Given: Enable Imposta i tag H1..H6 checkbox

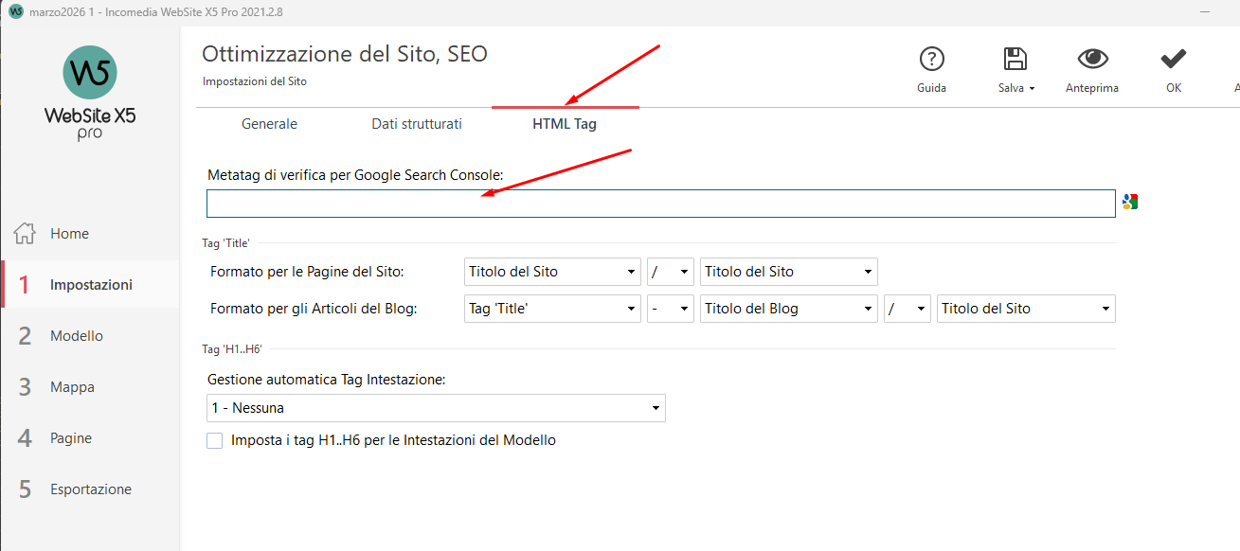Looking at the screenshot, I should pyautogui.click(x=215, y=440).
